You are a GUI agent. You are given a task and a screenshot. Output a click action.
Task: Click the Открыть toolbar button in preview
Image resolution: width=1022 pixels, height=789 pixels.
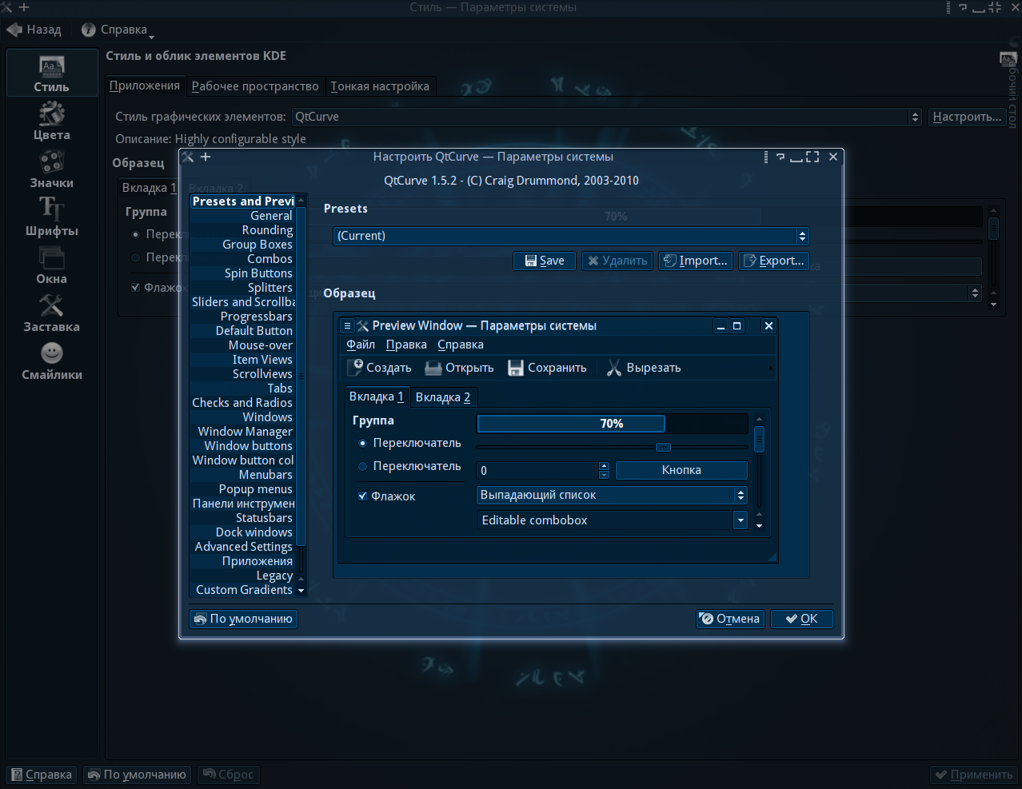coord(459,368)
